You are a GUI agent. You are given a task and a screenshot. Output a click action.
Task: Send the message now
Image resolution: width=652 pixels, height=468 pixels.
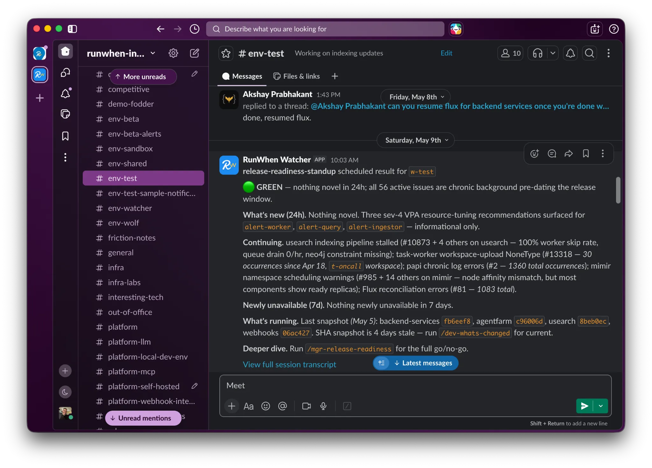coord(585,406)
